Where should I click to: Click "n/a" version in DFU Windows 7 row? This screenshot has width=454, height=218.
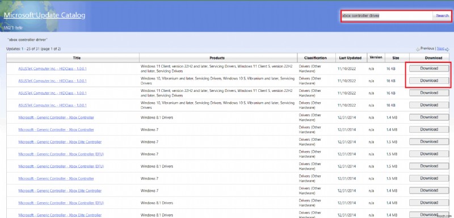point(371,154)
